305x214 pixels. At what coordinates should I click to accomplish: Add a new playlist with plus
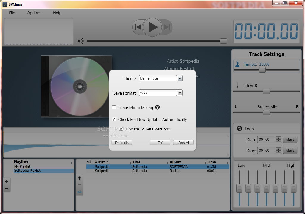7,181
